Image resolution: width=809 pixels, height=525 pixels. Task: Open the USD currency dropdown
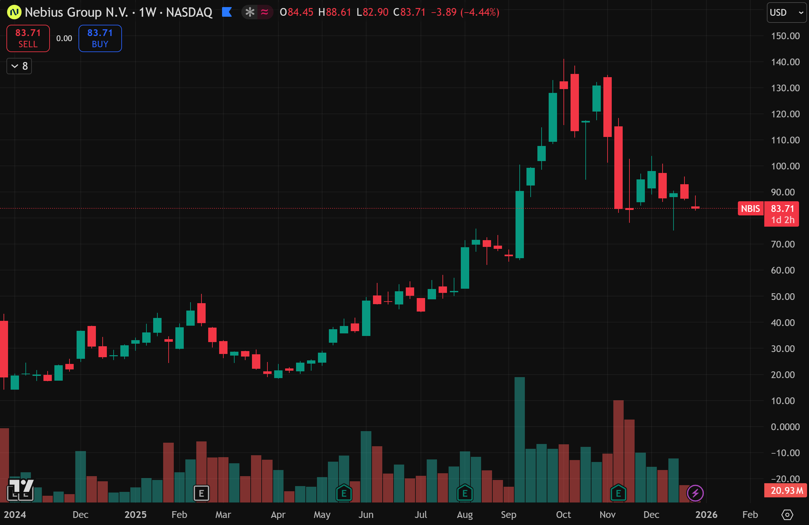click(786, 13)
